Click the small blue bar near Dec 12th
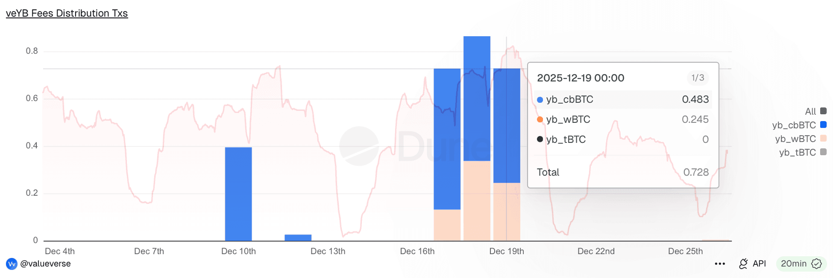The image size is (833, 278). click(x=298, y=238)
